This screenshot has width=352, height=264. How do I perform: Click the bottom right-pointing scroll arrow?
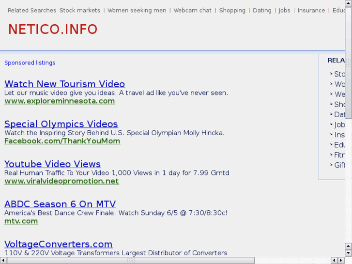(x=341, y=261)
